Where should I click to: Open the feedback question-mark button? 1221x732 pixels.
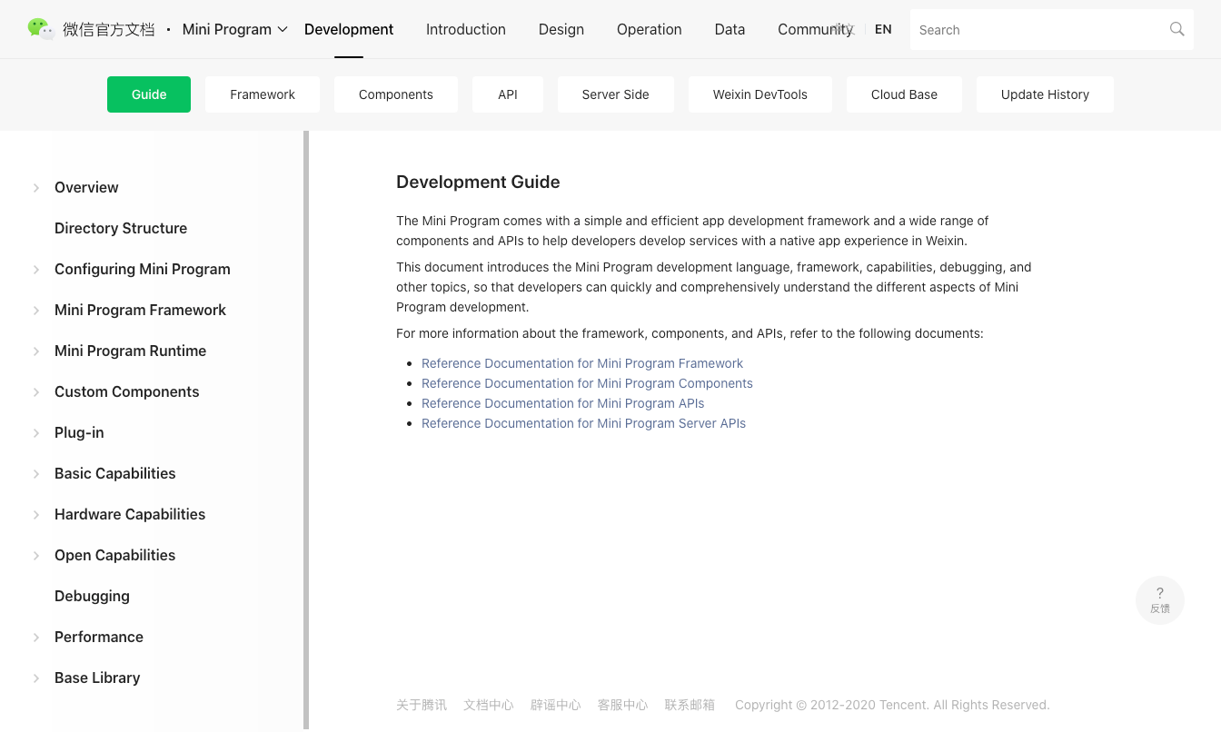(1159, 599)
